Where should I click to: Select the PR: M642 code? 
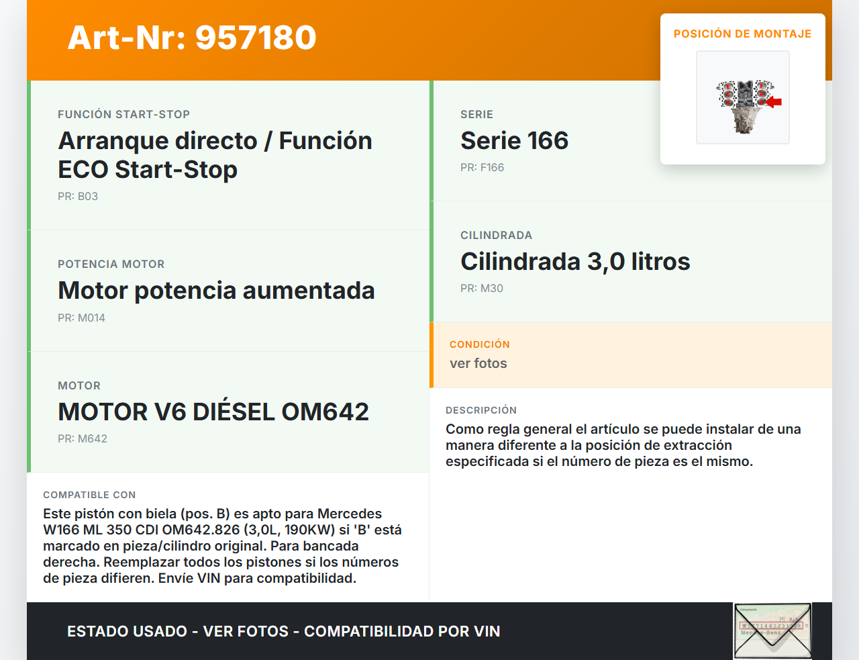[x=82, y=438]
